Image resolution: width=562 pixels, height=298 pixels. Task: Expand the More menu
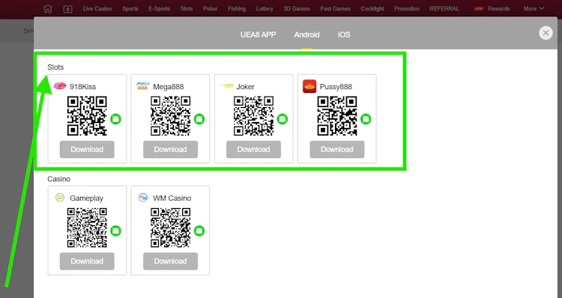534,8
